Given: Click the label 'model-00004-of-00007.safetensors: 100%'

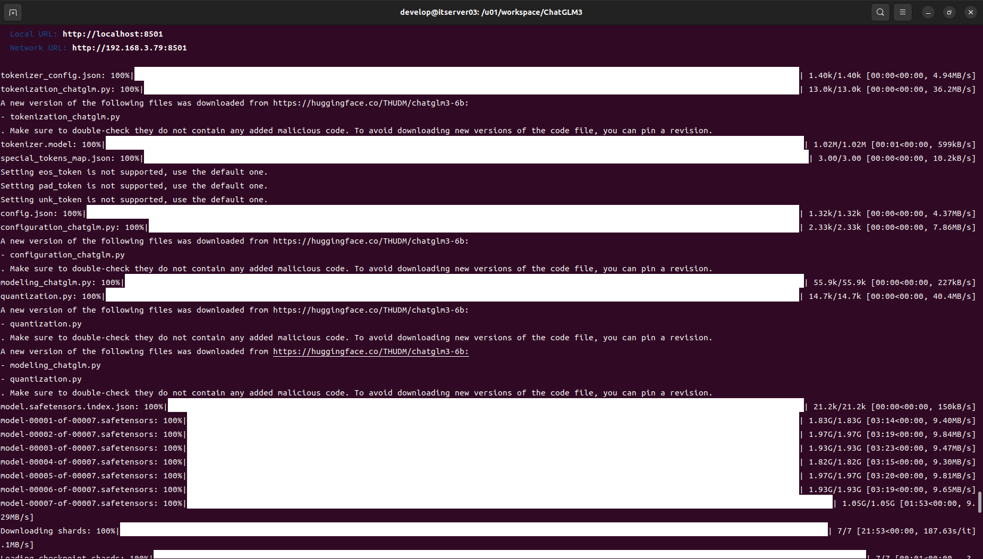Looking at the screenshot, I should [x=91, y=462].
